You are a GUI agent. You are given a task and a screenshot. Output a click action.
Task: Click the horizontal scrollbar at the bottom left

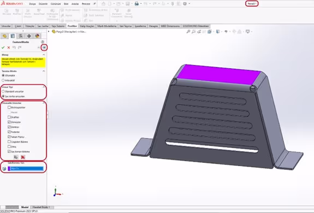pyautogui.click(x=12, y=207)
